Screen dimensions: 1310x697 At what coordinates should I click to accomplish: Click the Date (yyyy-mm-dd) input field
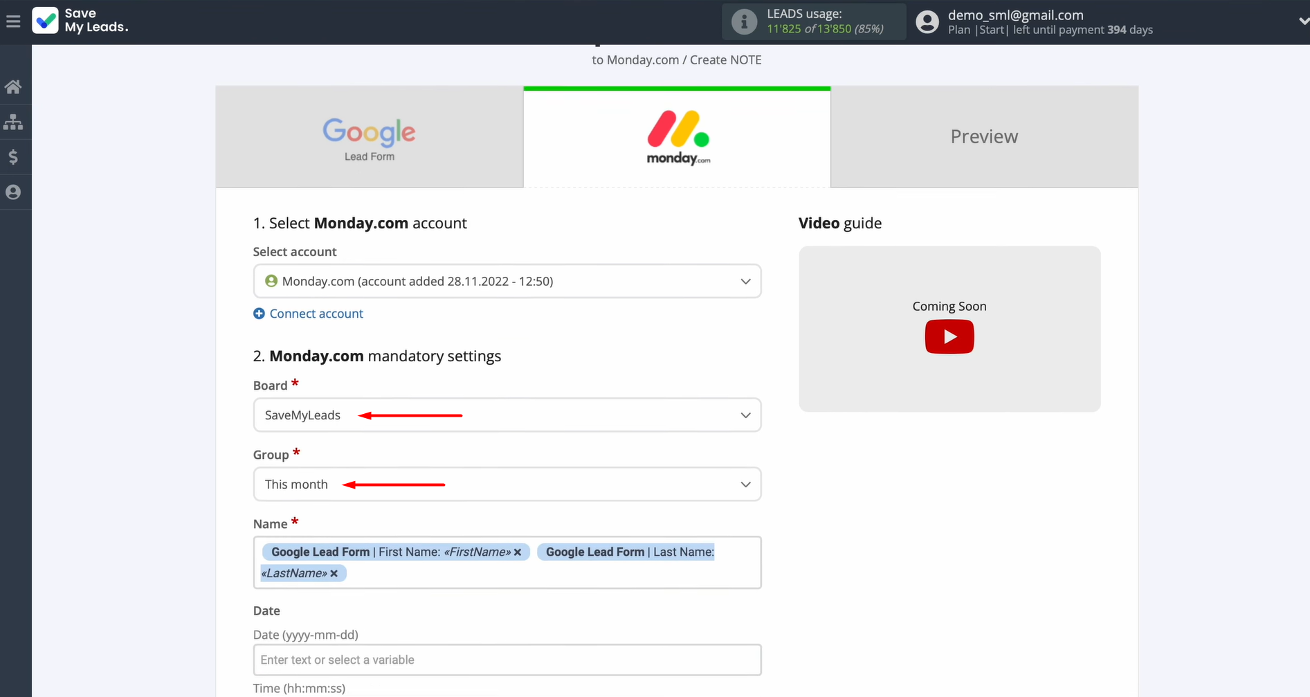[x=507, y=660]
